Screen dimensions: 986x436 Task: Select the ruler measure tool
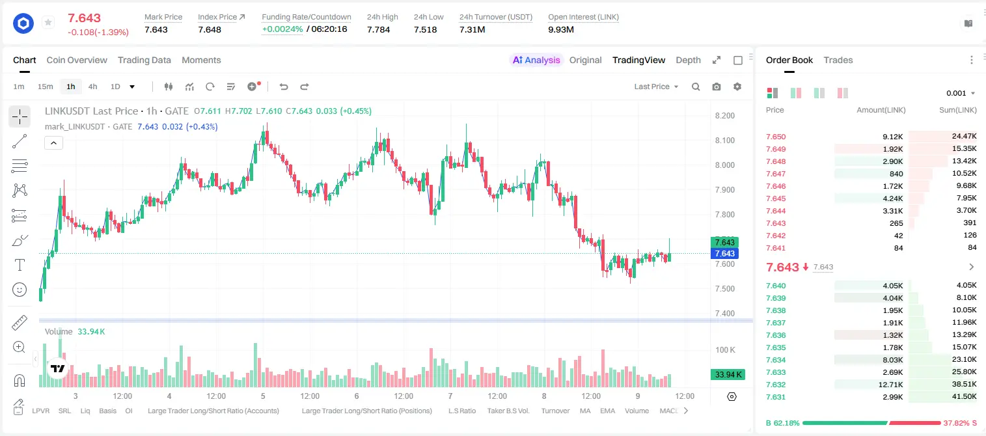pos(20,323)
